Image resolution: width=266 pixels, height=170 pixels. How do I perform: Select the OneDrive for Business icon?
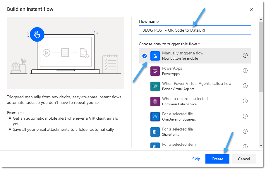point(155,117)
